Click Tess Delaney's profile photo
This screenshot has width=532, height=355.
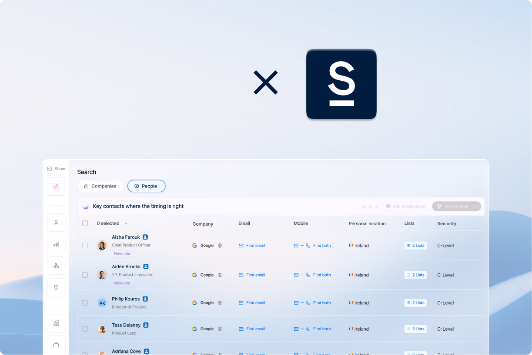102,329
